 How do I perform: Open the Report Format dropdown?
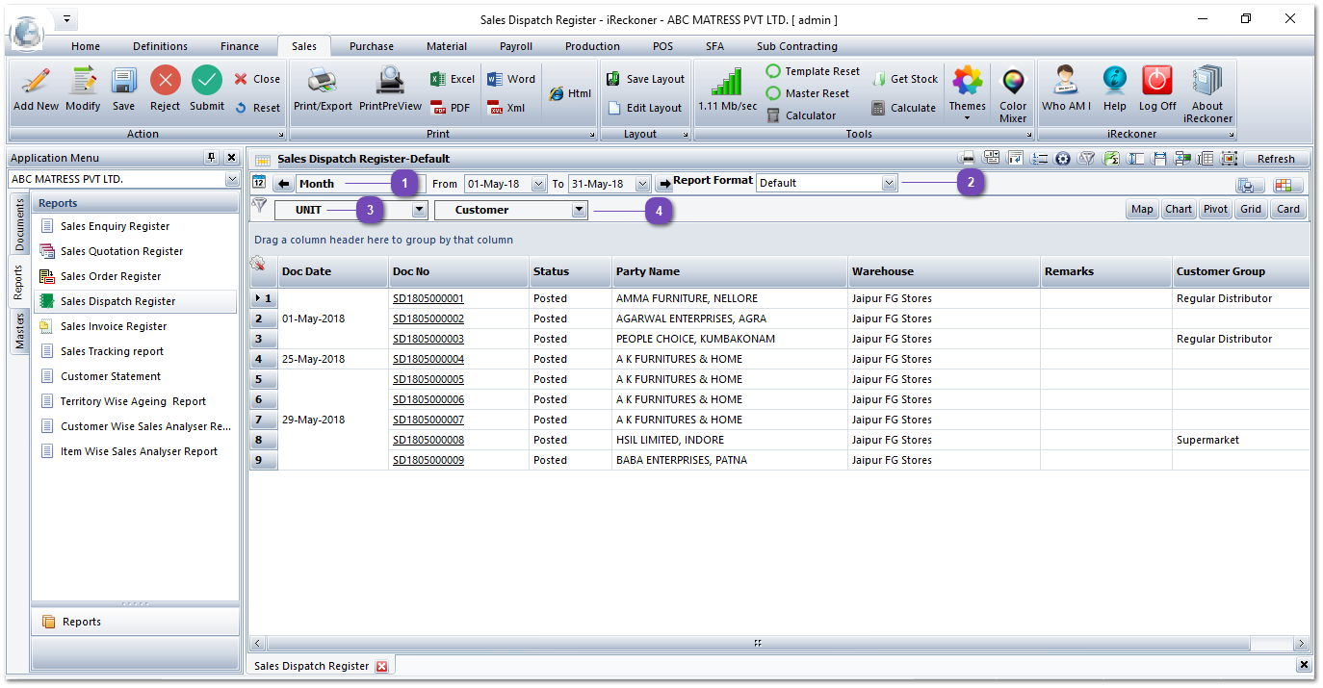[891, 183]
